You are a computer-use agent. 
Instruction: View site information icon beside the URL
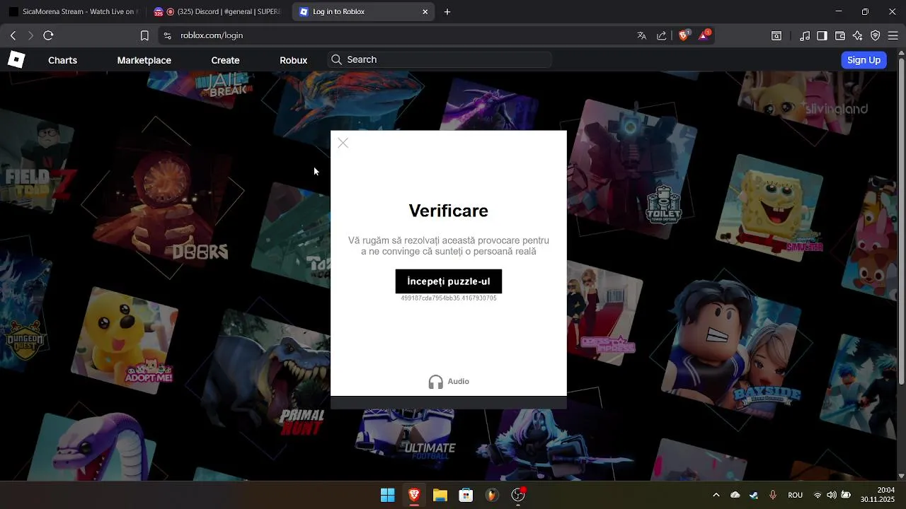point(167,35)
